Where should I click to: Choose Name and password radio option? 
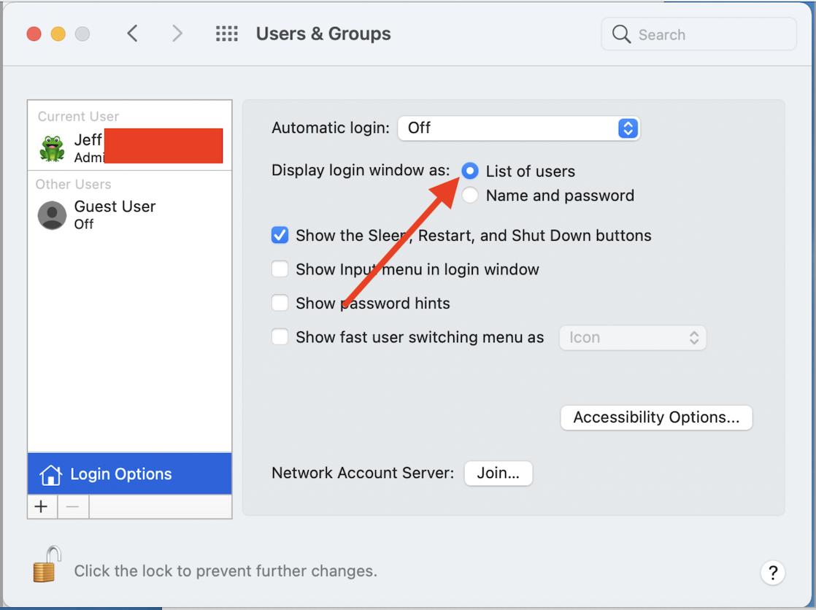click(x=471, y=196)
